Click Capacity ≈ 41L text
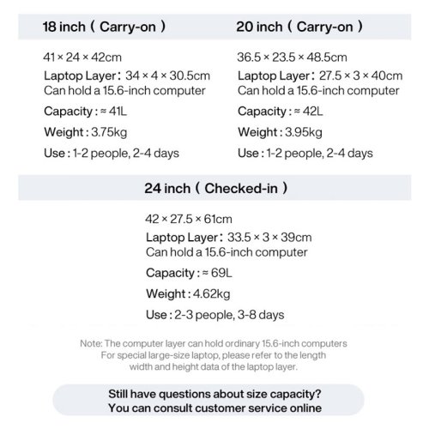This screenshot has height=429, width=429. 85,112
